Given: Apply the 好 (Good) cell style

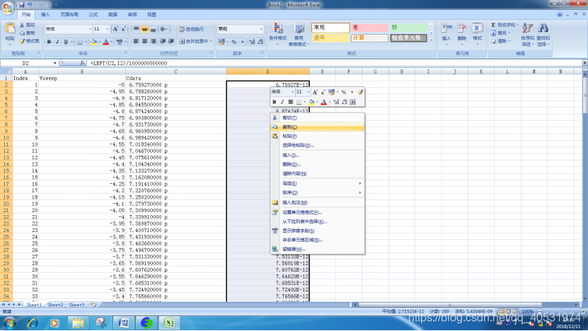Looking at the screenshot, I should tap(408, 28).
